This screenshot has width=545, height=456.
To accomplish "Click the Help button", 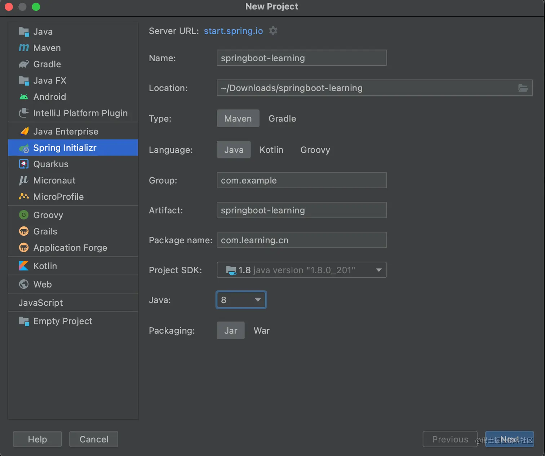I will pos(37,439).
